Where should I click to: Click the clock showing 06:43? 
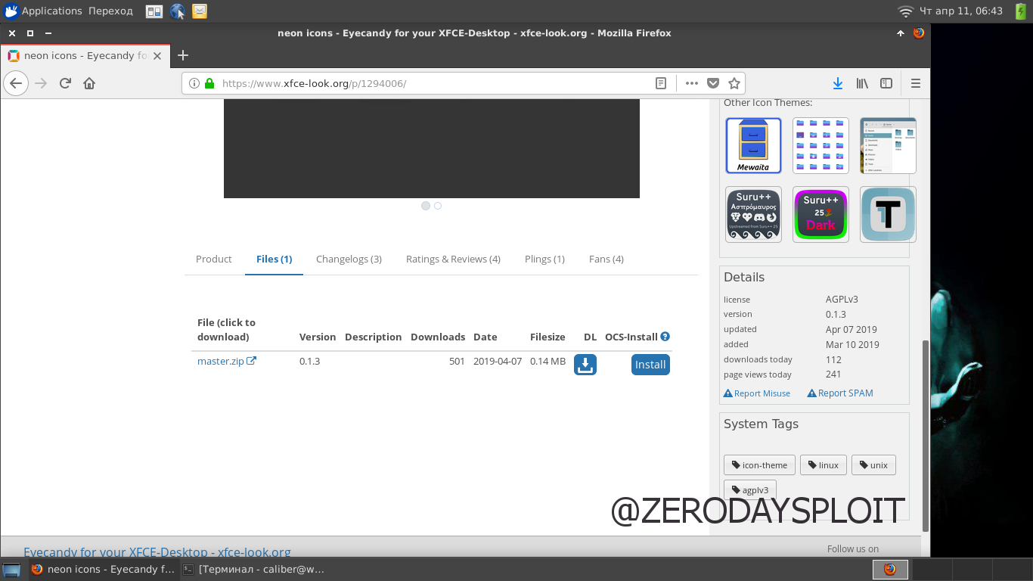pos(960,11)
